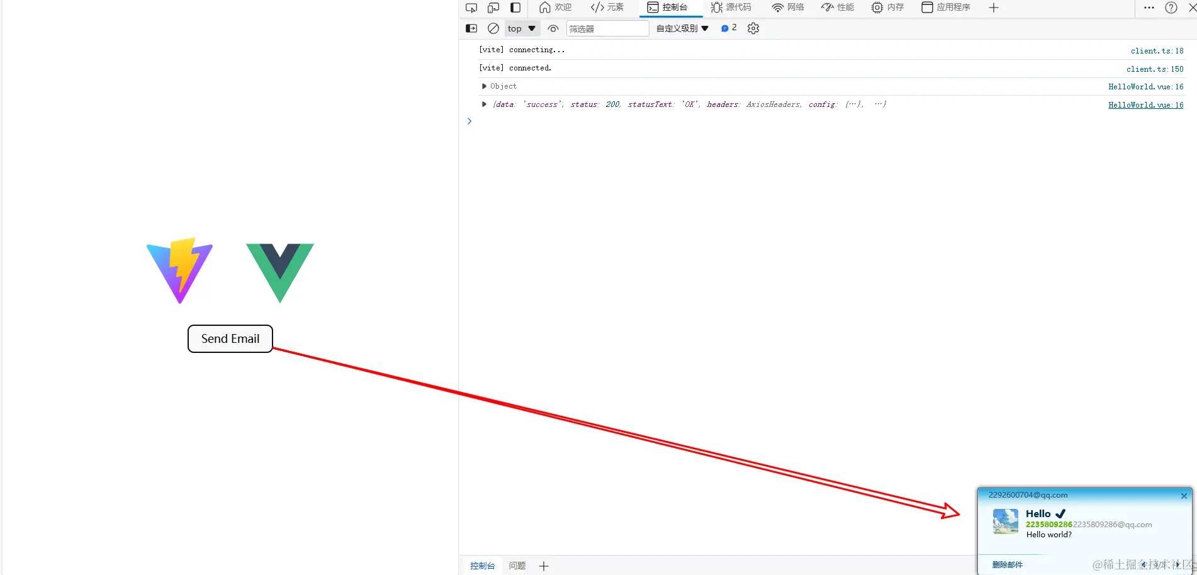The image size is (1197, 575).
Task: Open the 欢迎 (Welcome) tab
Action: [556, 8]
